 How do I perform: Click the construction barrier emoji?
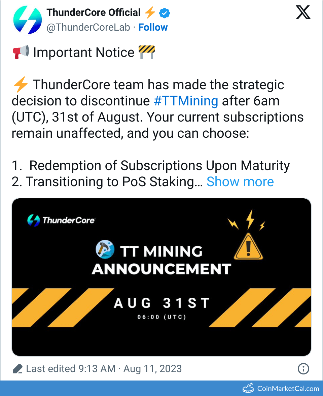click(147, 53)
